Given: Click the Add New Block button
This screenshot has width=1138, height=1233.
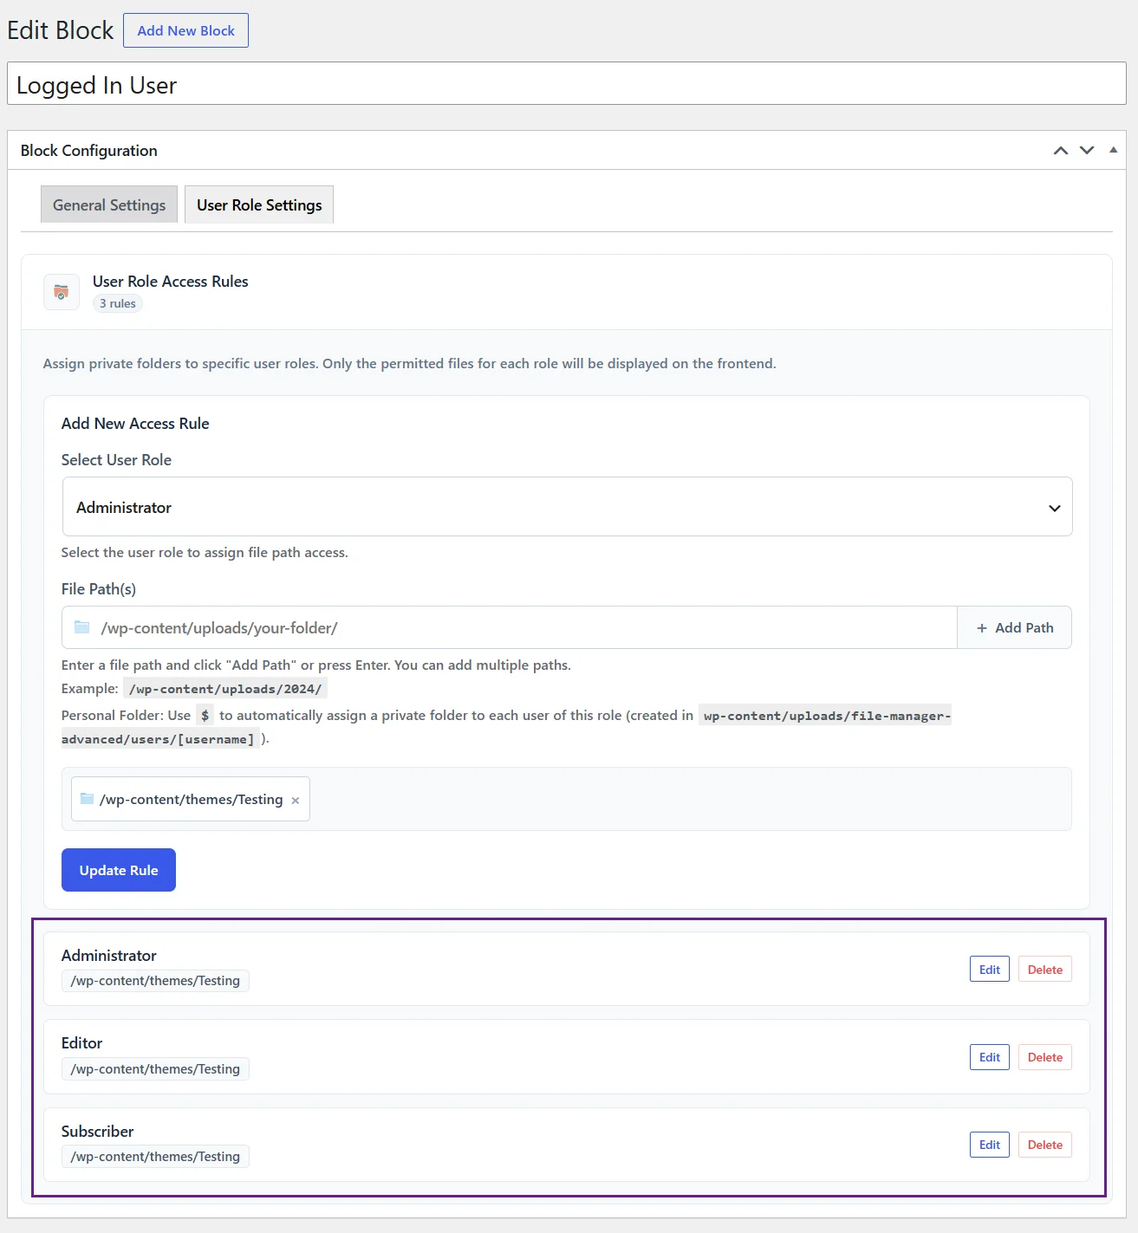Looking at the screenshot, I should pos(185,30).
